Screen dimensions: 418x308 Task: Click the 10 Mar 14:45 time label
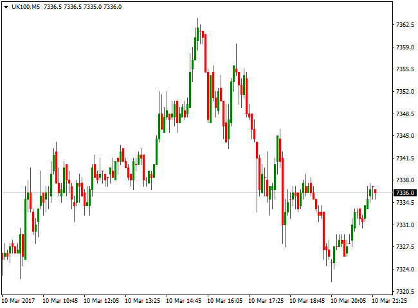pyautogui.click(x=184, y=301)
